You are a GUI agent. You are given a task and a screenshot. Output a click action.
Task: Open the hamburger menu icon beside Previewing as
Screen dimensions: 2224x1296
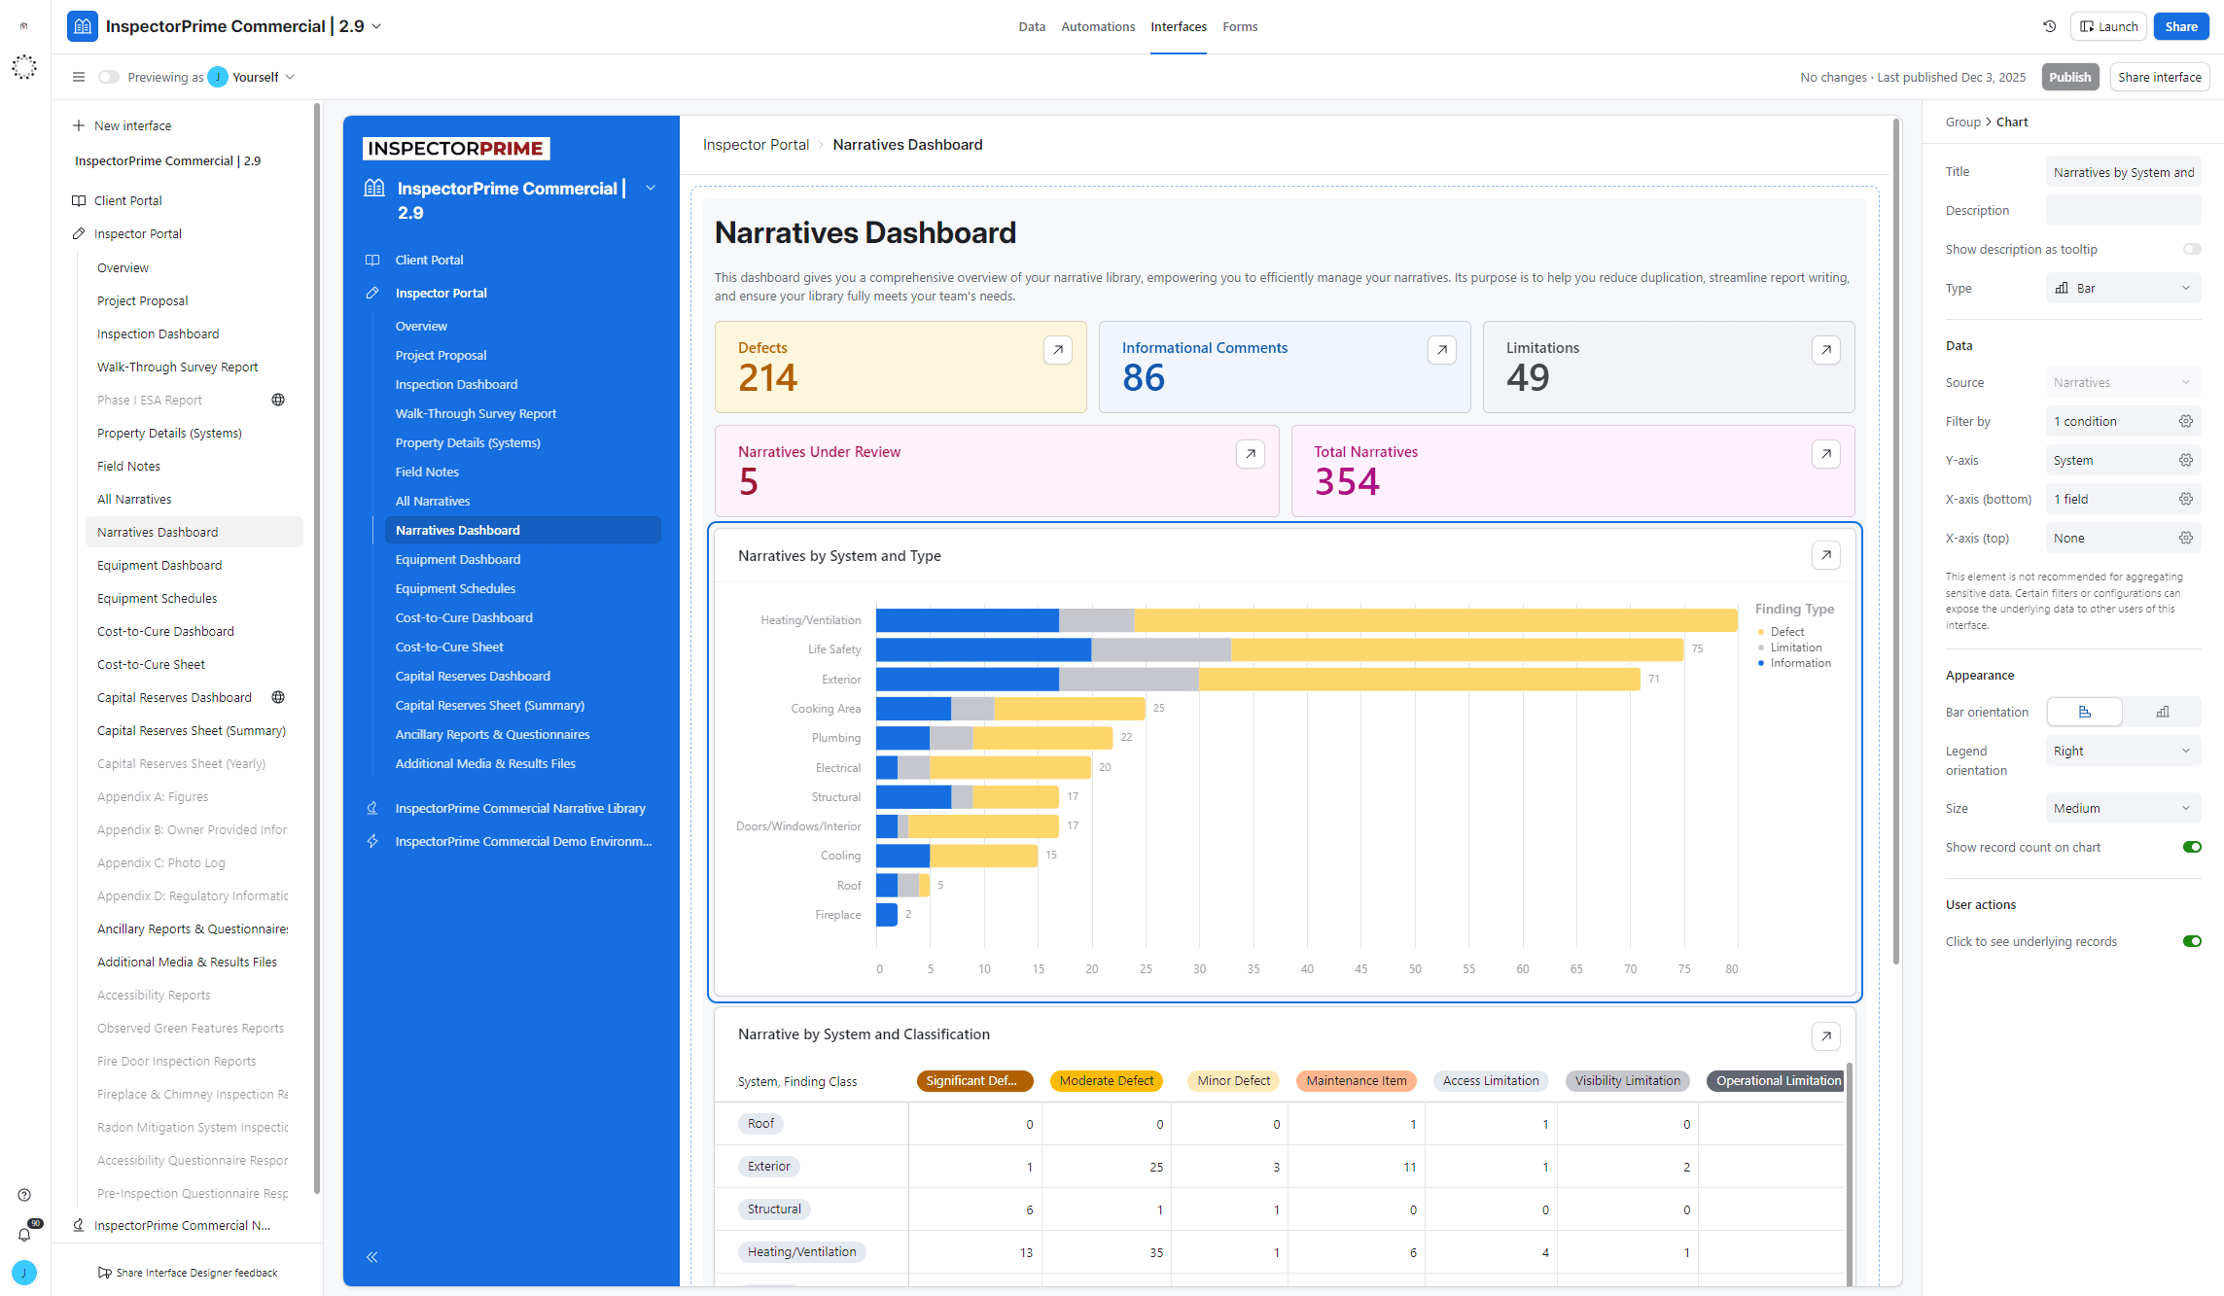(x=79, y=77)
